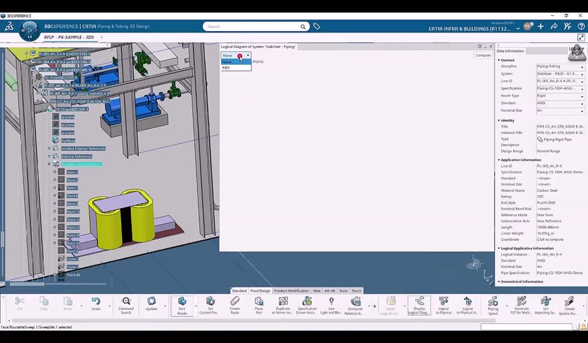Click the Piping Spool icon

[493, 304]
